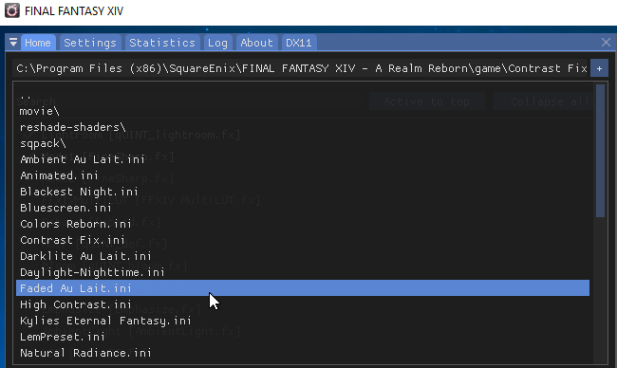Open the reshade-shaders\ folder
Screen dimensions: 617x368
pyautogui.click(x=303, y=127)
